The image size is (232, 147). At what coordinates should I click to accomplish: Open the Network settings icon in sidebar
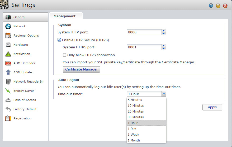point(8,26)
